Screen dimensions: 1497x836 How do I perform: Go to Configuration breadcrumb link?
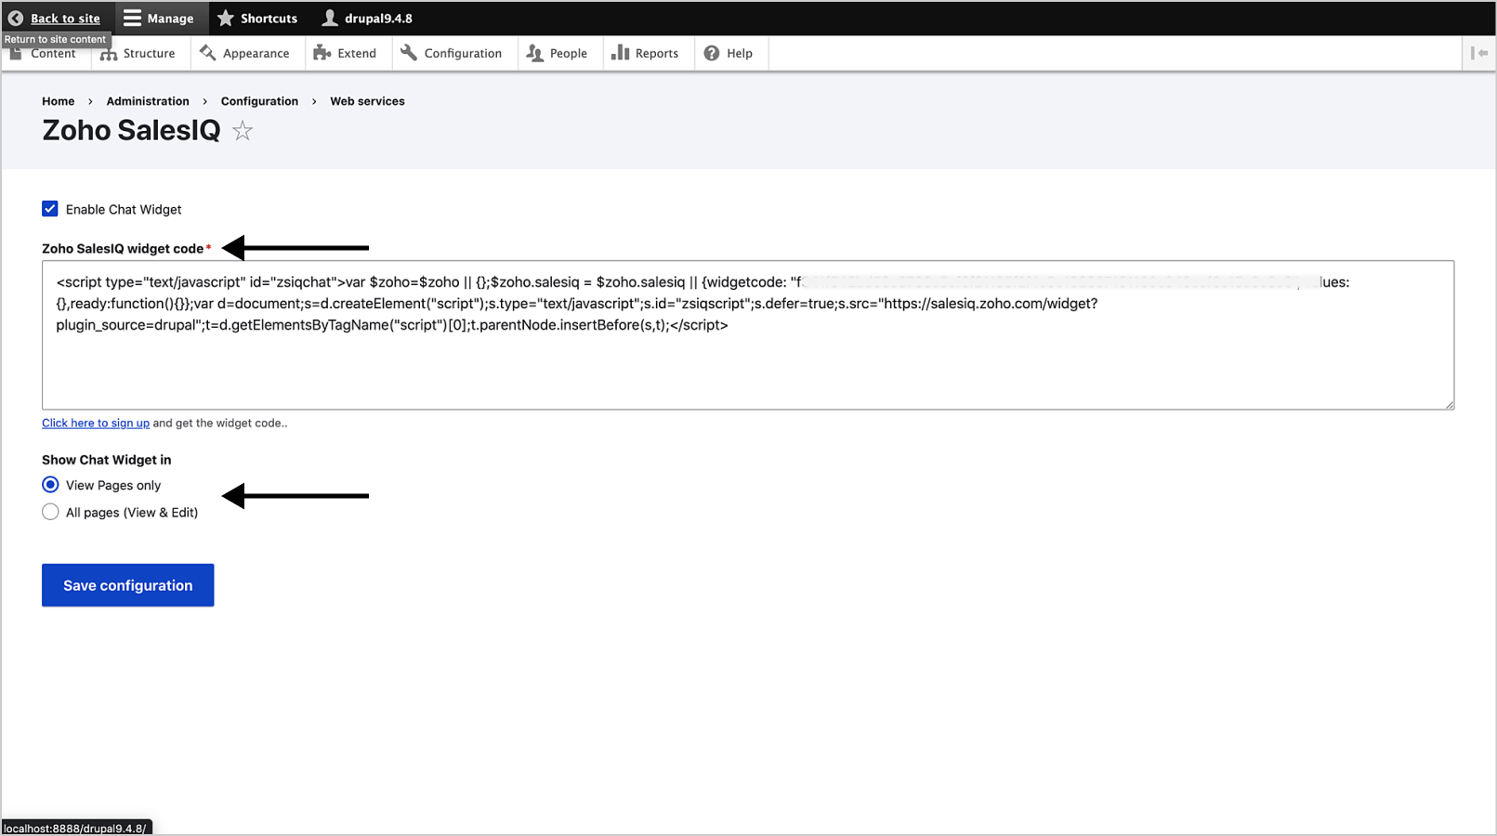pyautogui.click(x=259, y=101)
